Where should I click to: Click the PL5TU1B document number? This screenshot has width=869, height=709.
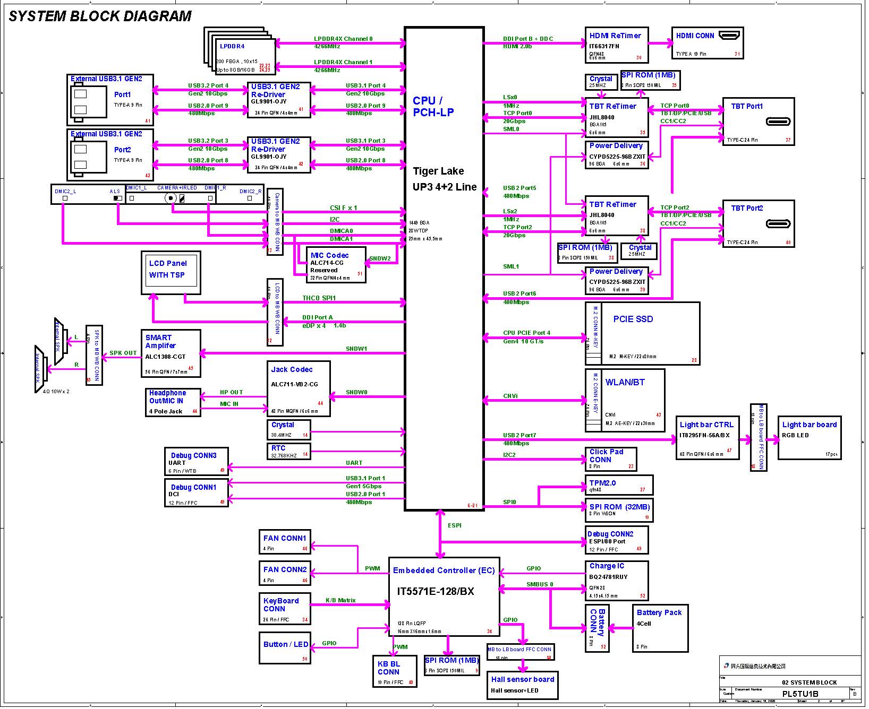click(x=800, y=694)
